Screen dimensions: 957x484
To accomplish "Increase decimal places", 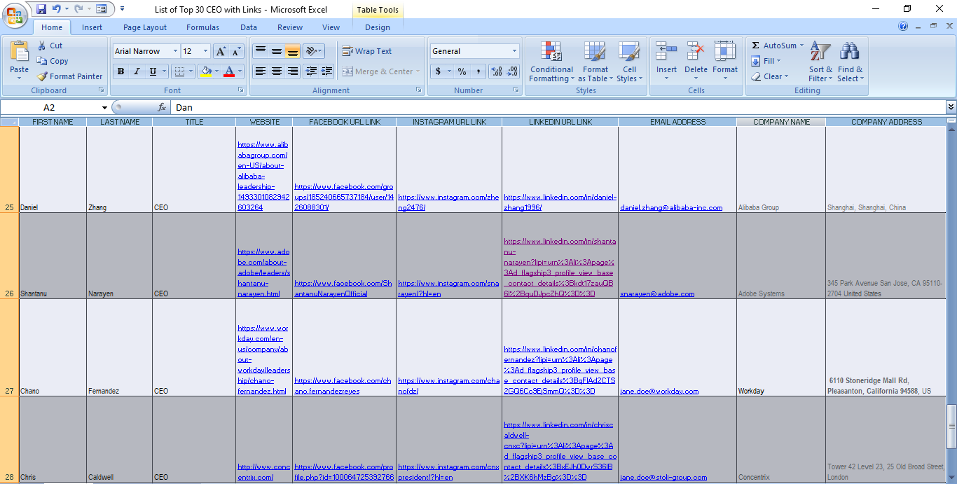I will (x=497, y=71).
